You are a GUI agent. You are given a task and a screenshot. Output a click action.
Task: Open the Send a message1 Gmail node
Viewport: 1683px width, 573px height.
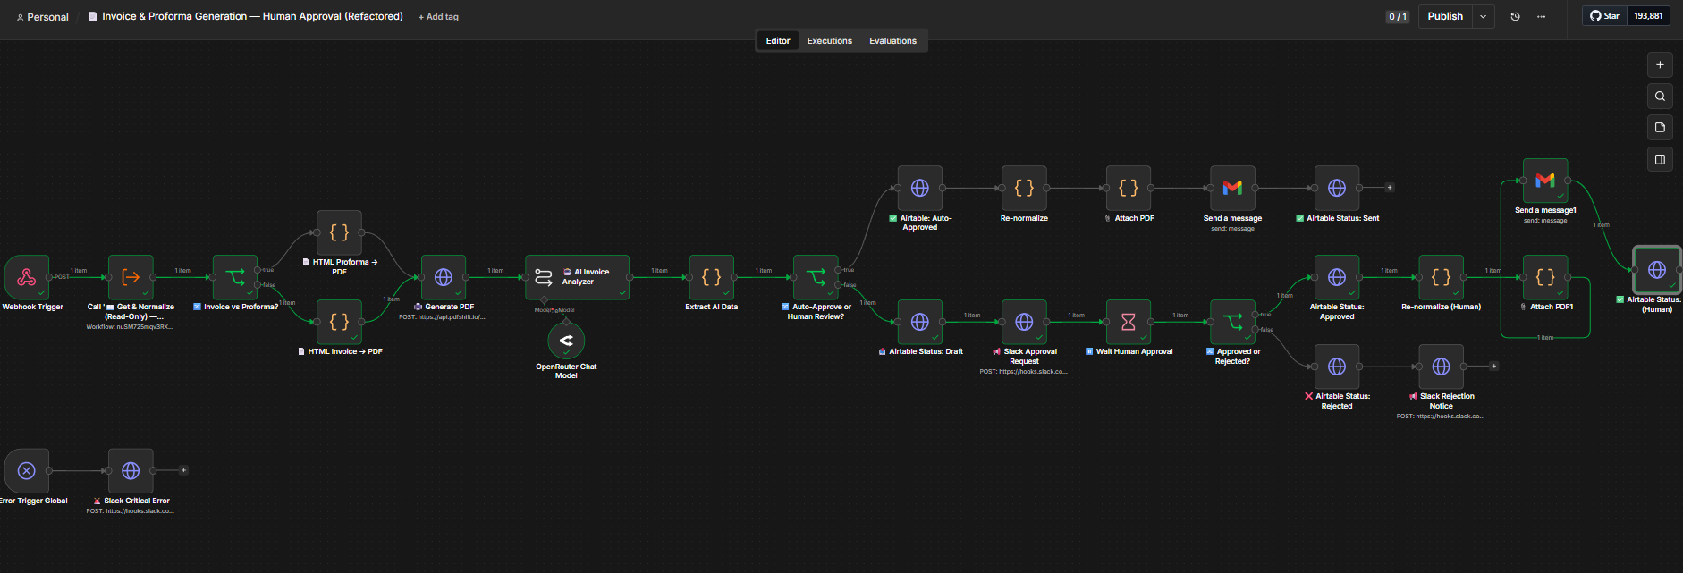coord(1545,181)
